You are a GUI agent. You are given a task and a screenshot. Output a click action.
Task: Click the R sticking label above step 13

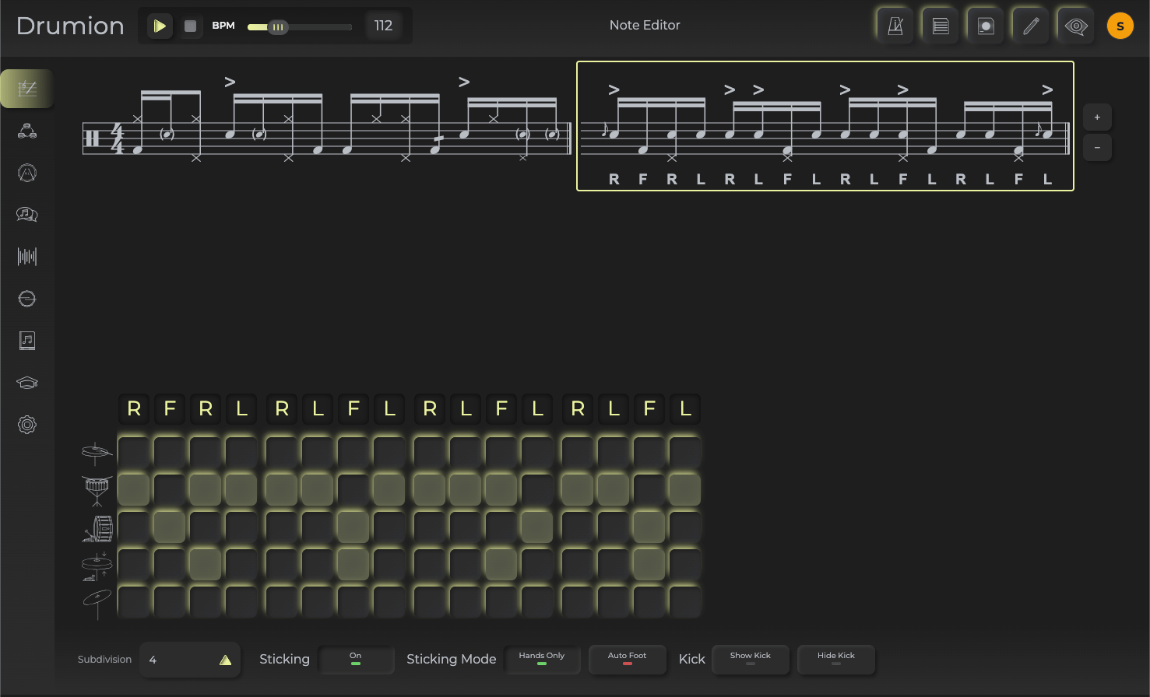coord(578,409)
